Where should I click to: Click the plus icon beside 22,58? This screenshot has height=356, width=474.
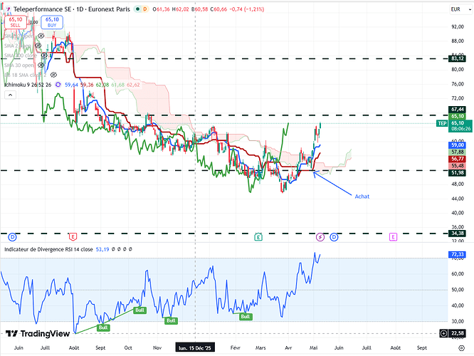[443, 334]
